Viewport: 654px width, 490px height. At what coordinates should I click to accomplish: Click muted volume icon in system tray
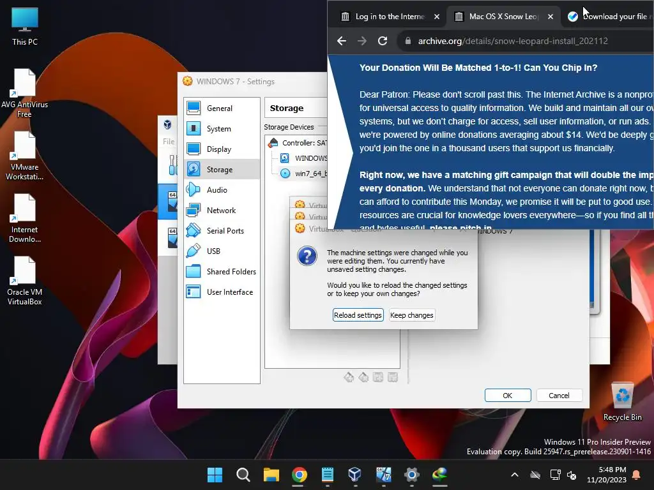point(572,475)
